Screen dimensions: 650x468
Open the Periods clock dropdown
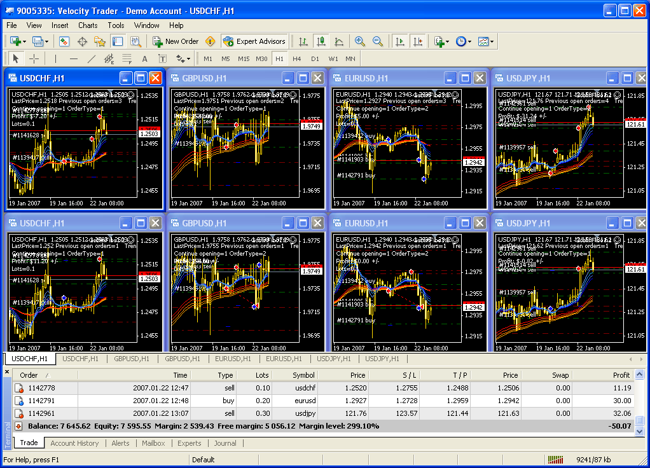464,41
